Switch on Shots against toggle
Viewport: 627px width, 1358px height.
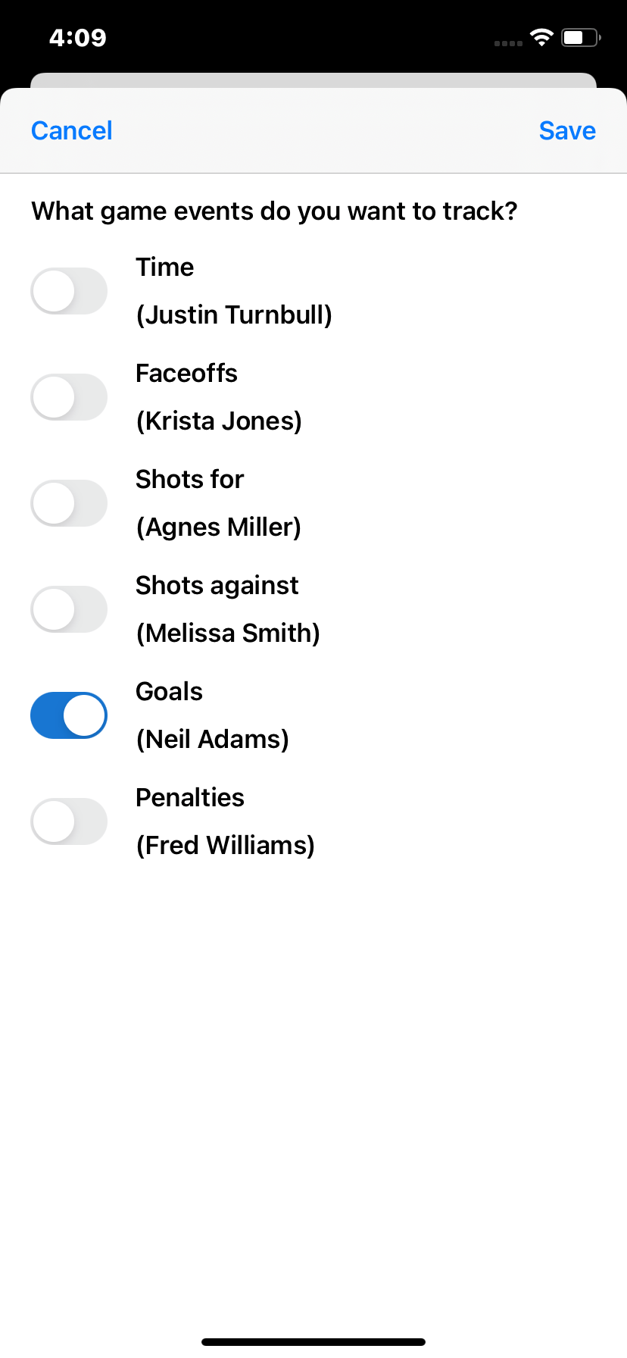[x=69, y=609]
